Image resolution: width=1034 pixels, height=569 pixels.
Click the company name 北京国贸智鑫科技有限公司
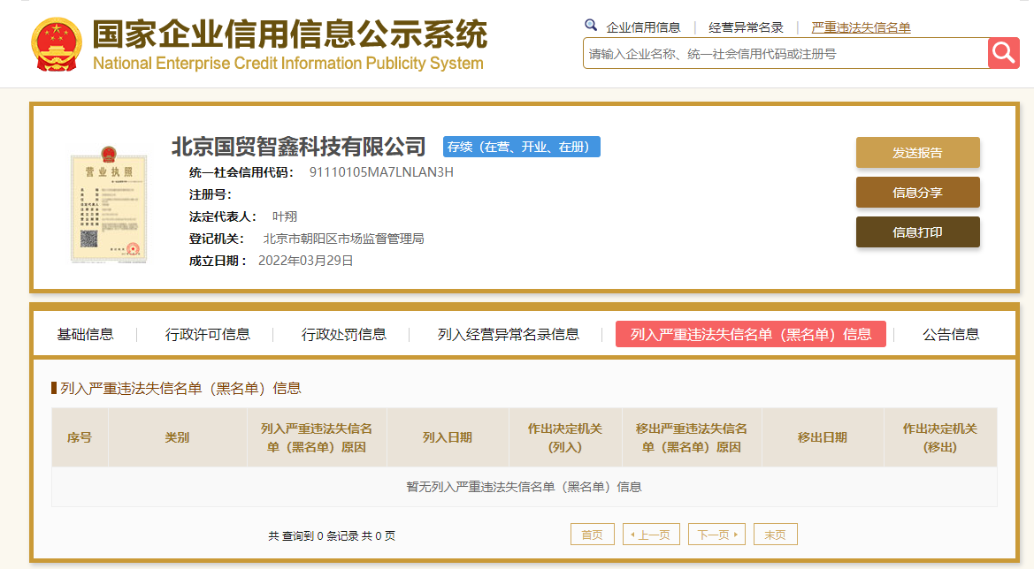point(299,146)
